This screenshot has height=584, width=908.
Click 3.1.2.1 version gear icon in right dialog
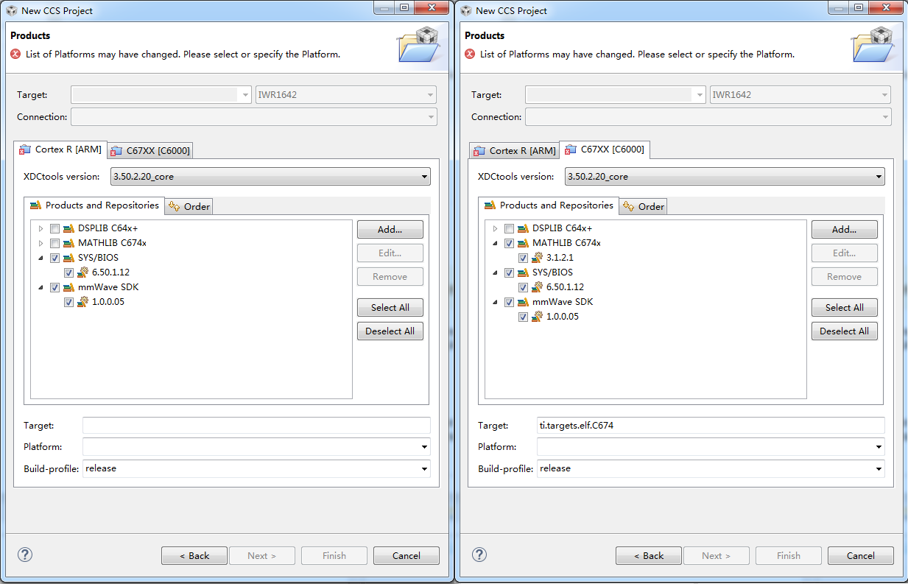pyautogui.click(x=538, y=258)
